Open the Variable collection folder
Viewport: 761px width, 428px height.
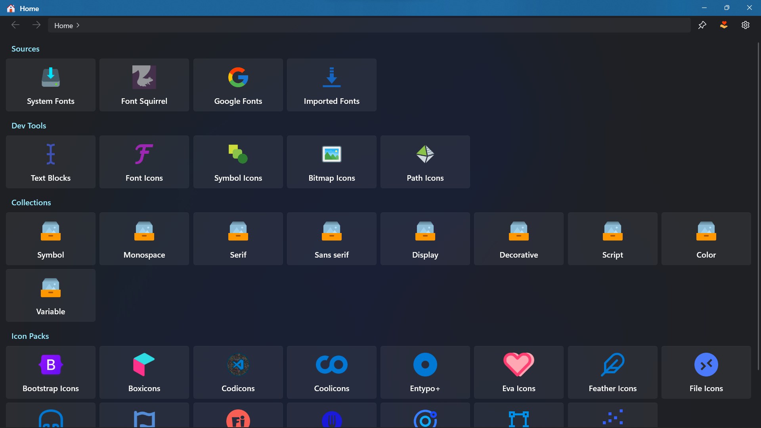click(51, 295)
